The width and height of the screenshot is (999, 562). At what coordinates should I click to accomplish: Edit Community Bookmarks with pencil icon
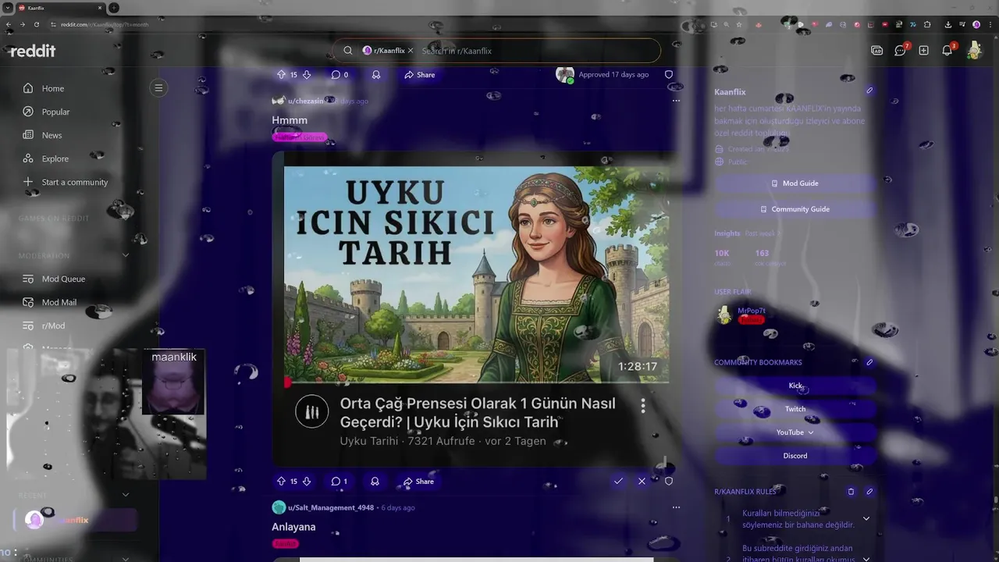[869, 362]
